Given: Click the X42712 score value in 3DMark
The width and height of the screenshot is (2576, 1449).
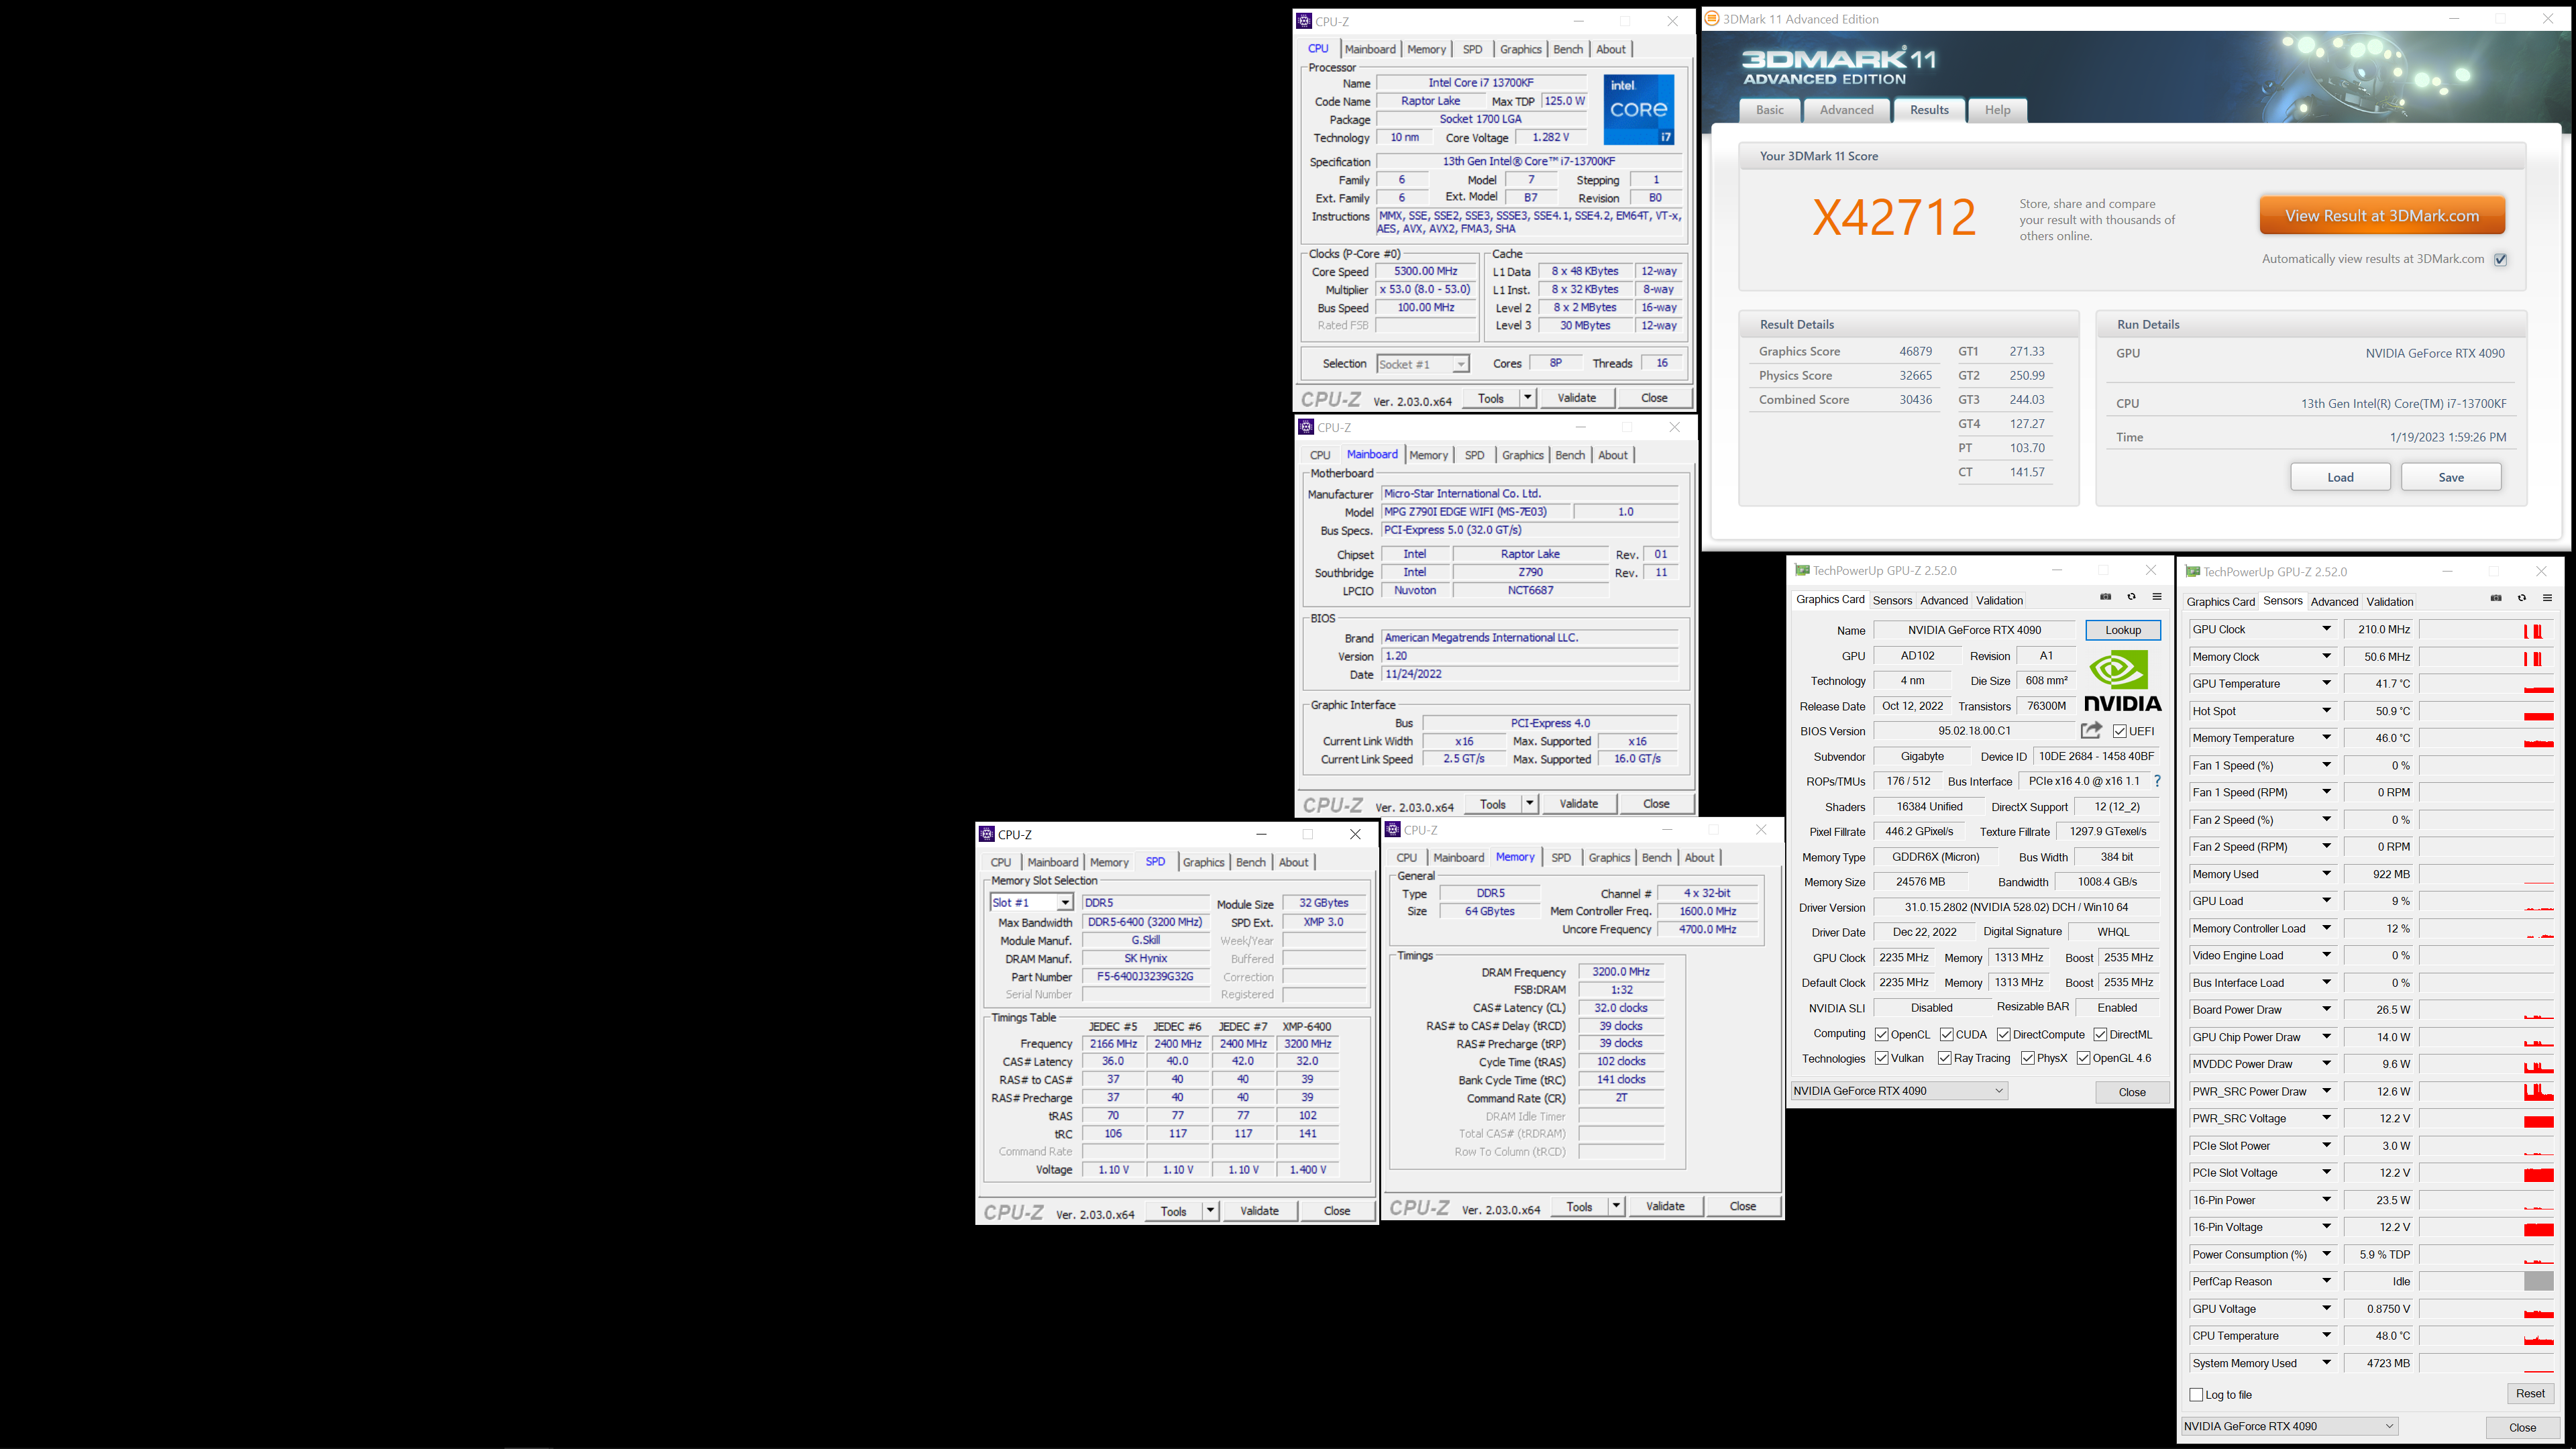Looking at the screenshot, I should click(x=1894, y=217).
